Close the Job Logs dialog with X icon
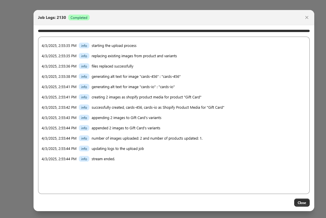This screenshot has height=218, width=326. 307,17
